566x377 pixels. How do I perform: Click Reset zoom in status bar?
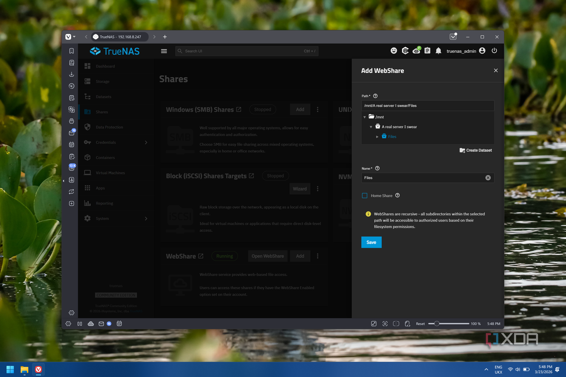[420, 324]
